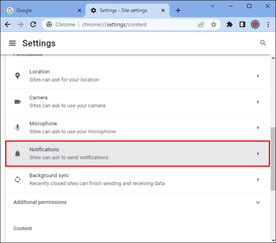276x243 pixels.
Task: Select the Settings - Site settings tab
Action: 128,10
